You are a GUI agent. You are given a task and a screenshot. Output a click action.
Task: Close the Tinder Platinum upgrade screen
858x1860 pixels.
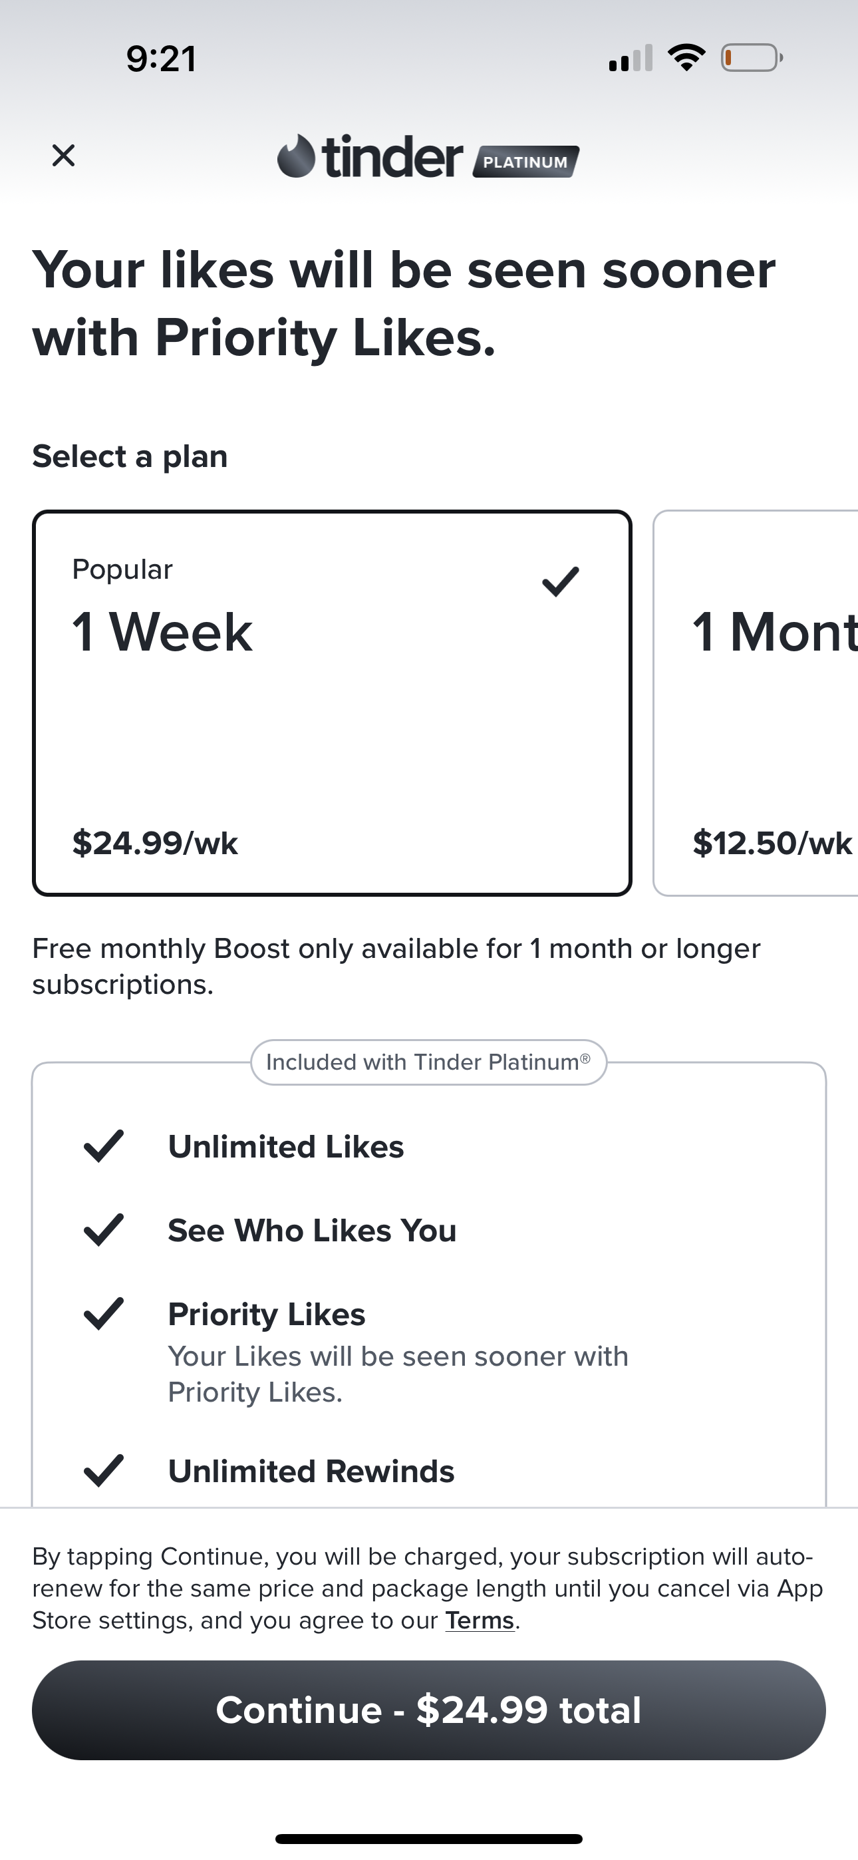[x=64, y=155]
